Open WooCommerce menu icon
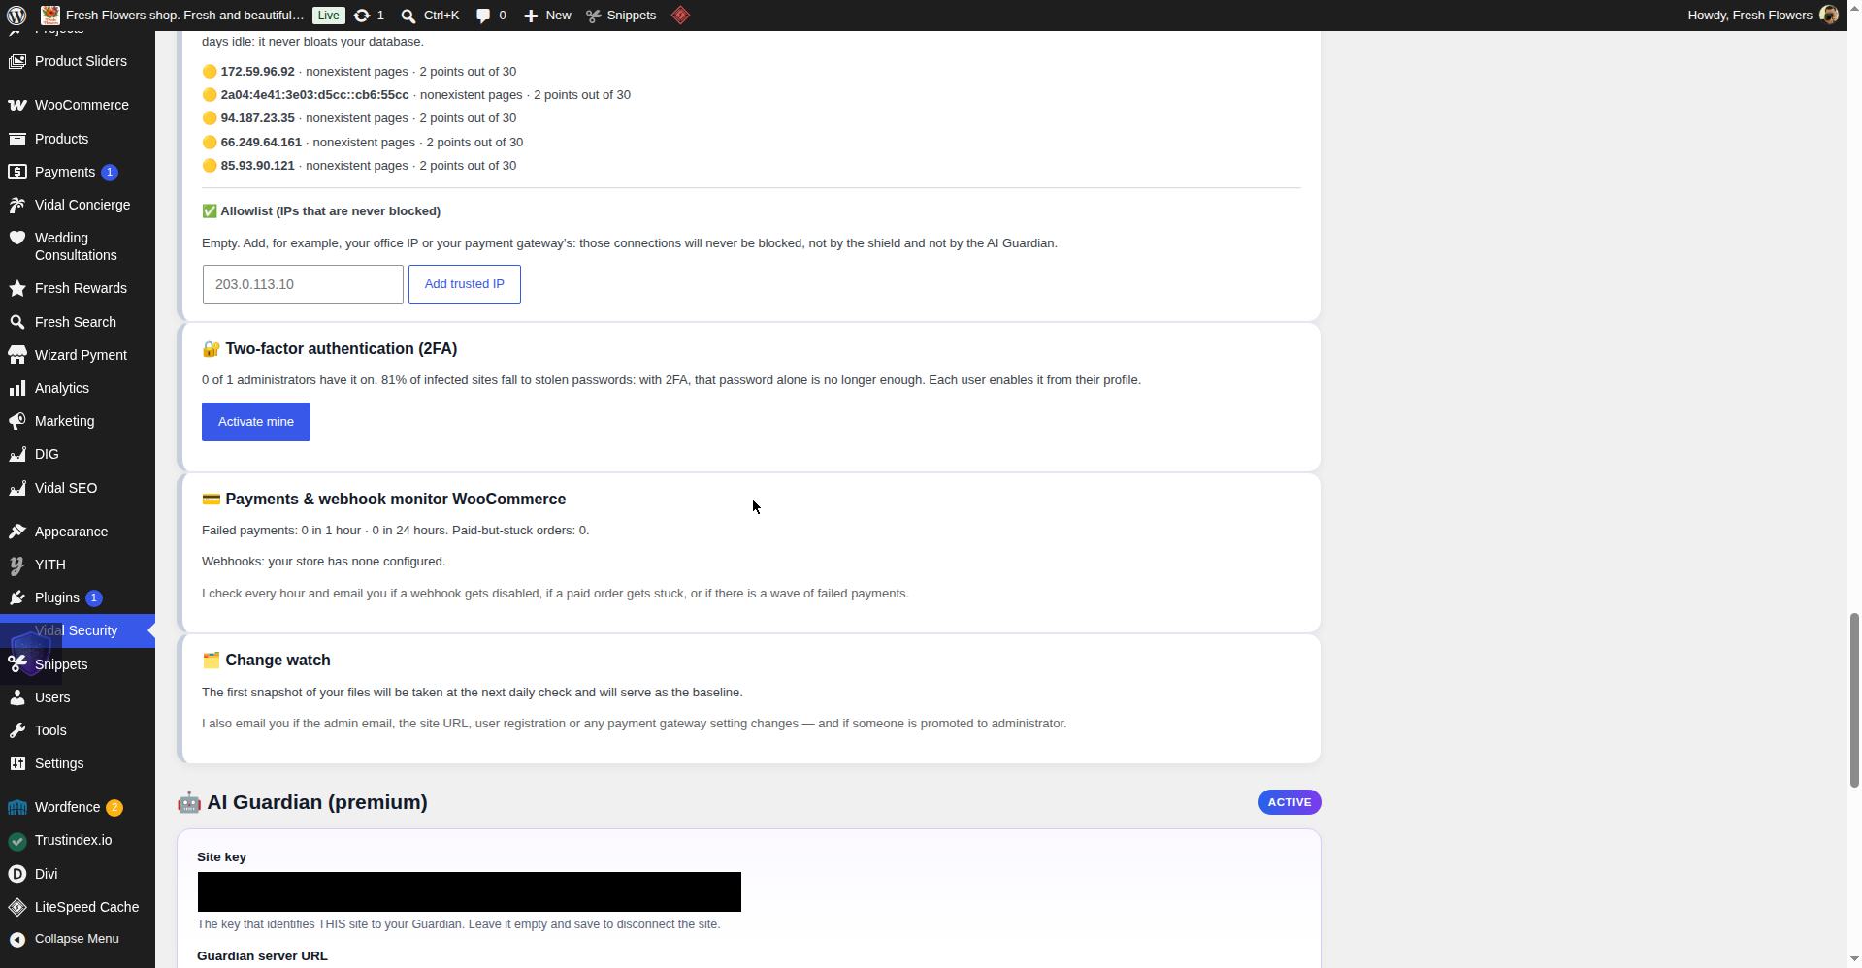Image resolution: width=1862 pixels, height=968 pixels. 17,105
